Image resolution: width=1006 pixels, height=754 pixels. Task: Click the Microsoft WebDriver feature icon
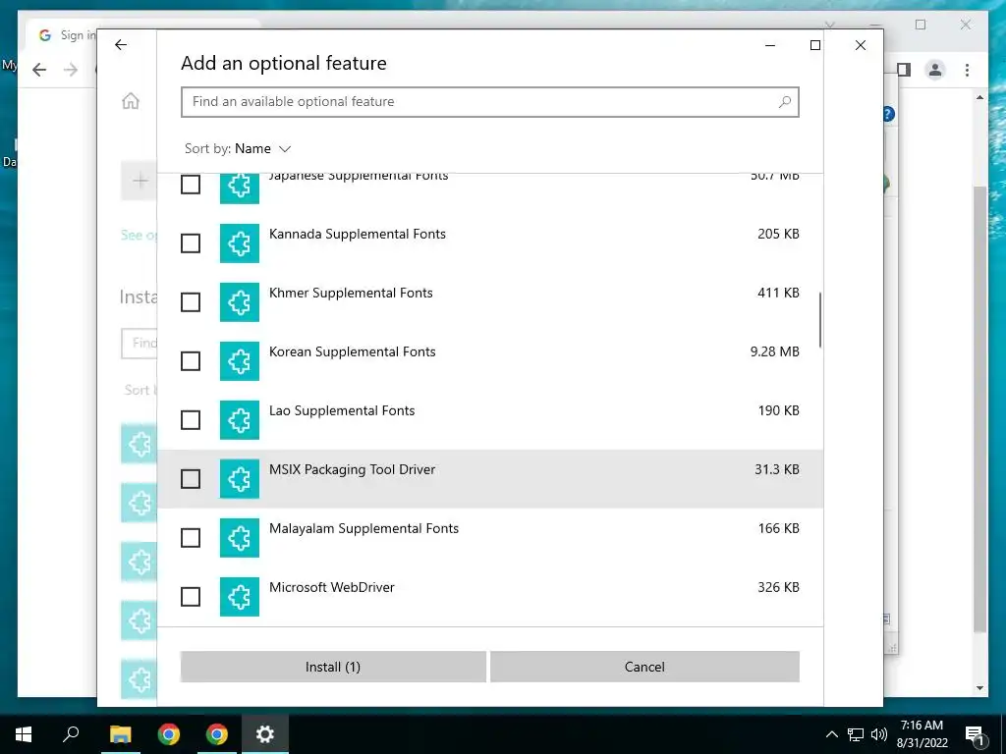240,597
